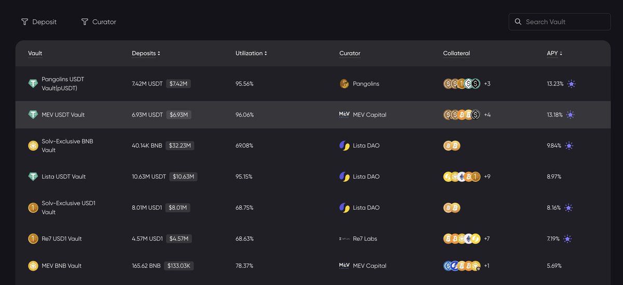
Task: Click the Search Vault input field
Action: [560, 22]
